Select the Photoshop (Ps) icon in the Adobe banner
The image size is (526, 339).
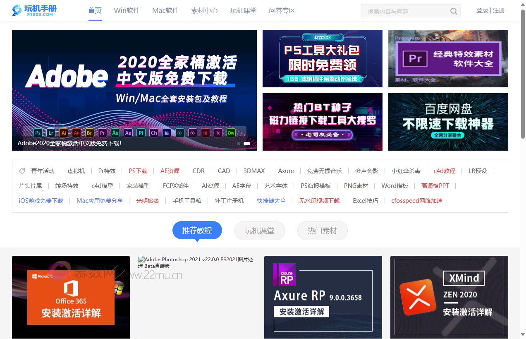(38, 133)
